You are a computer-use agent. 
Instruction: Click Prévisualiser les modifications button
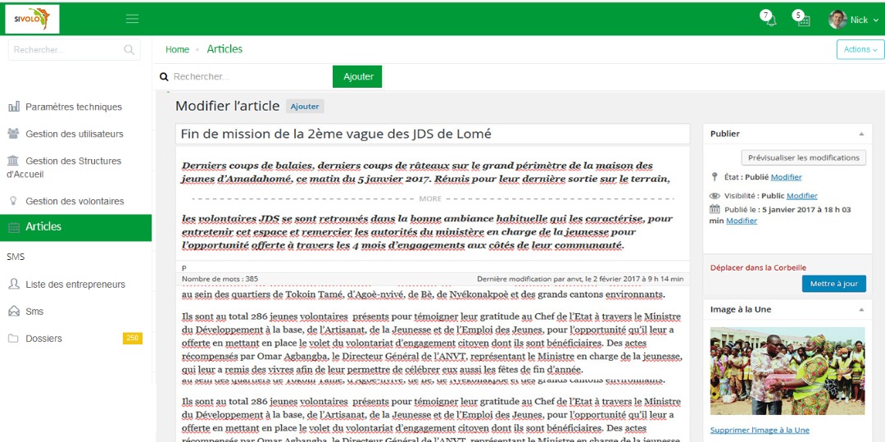click(804, 157)
